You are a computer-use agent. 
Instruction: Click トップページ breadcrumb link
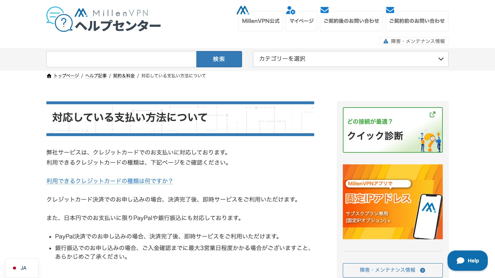(66, 76)
